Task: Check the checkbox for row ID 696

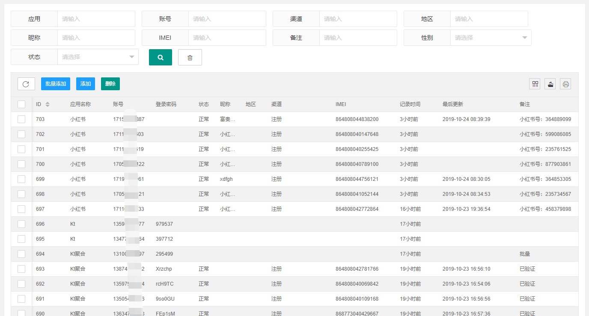Action: pos(21,224)
